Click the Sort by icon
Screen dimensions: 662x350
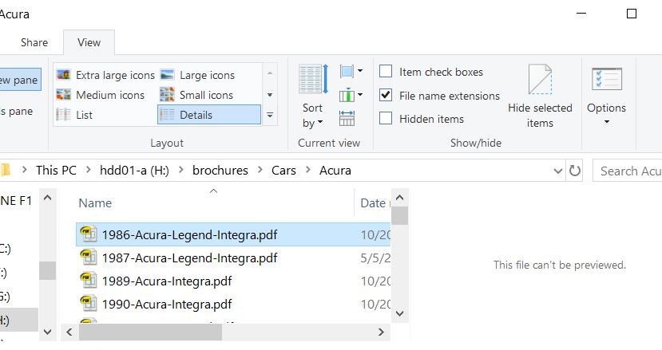pyautogui.click(x=313, y=80)
